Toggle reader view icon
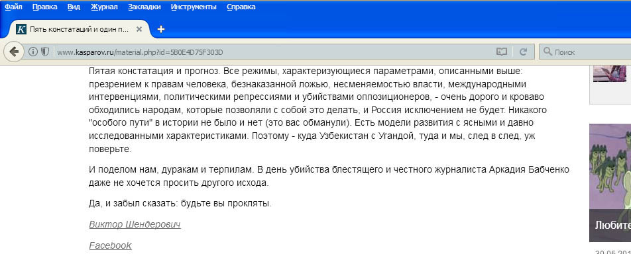631x254 pixels. pos(501,52)
